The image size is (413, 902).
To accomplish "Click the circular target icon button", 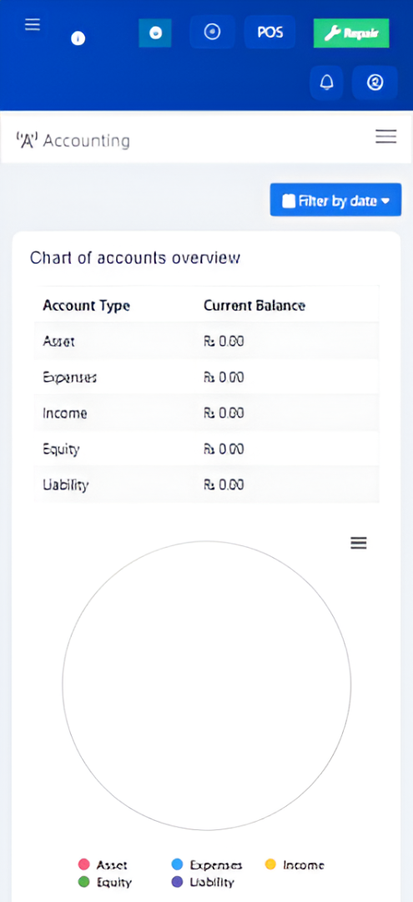I will coord(213,33).
